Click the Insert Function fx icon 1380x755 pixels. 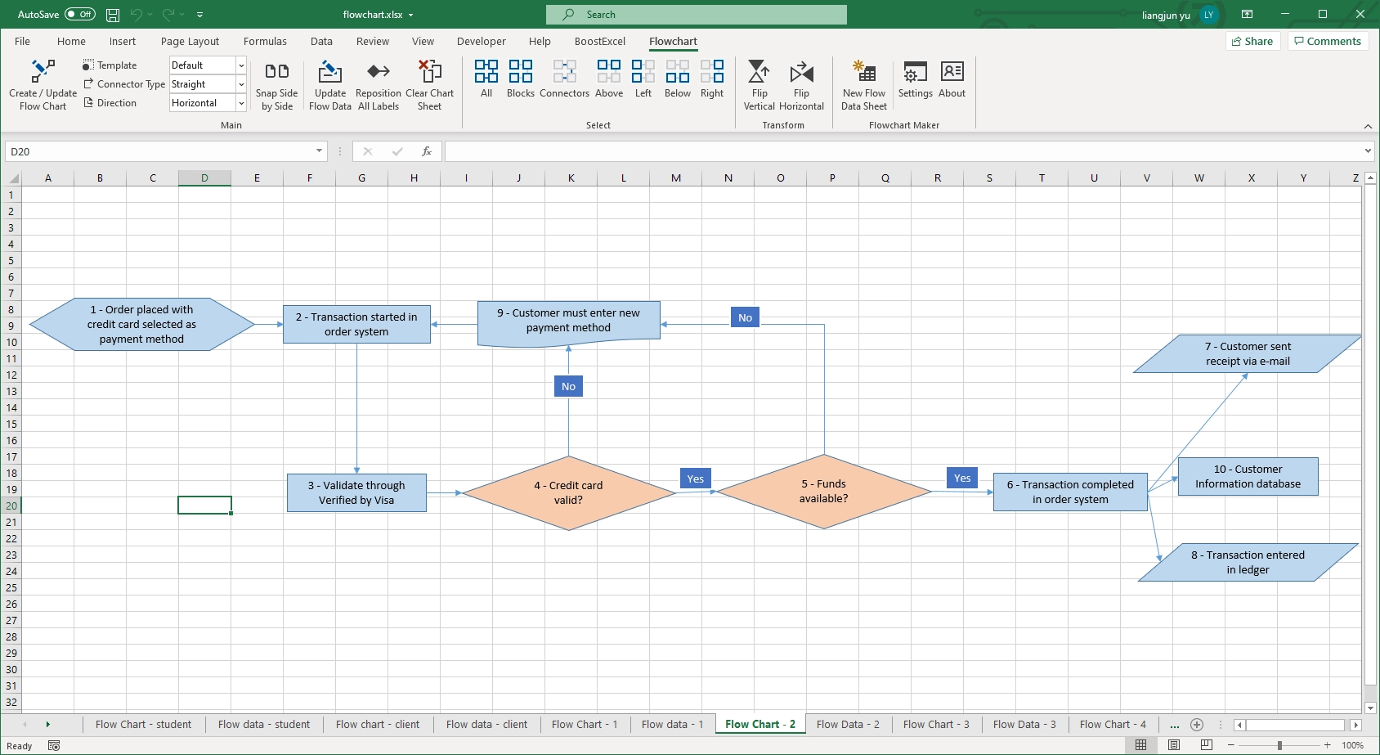pos(426,151)
